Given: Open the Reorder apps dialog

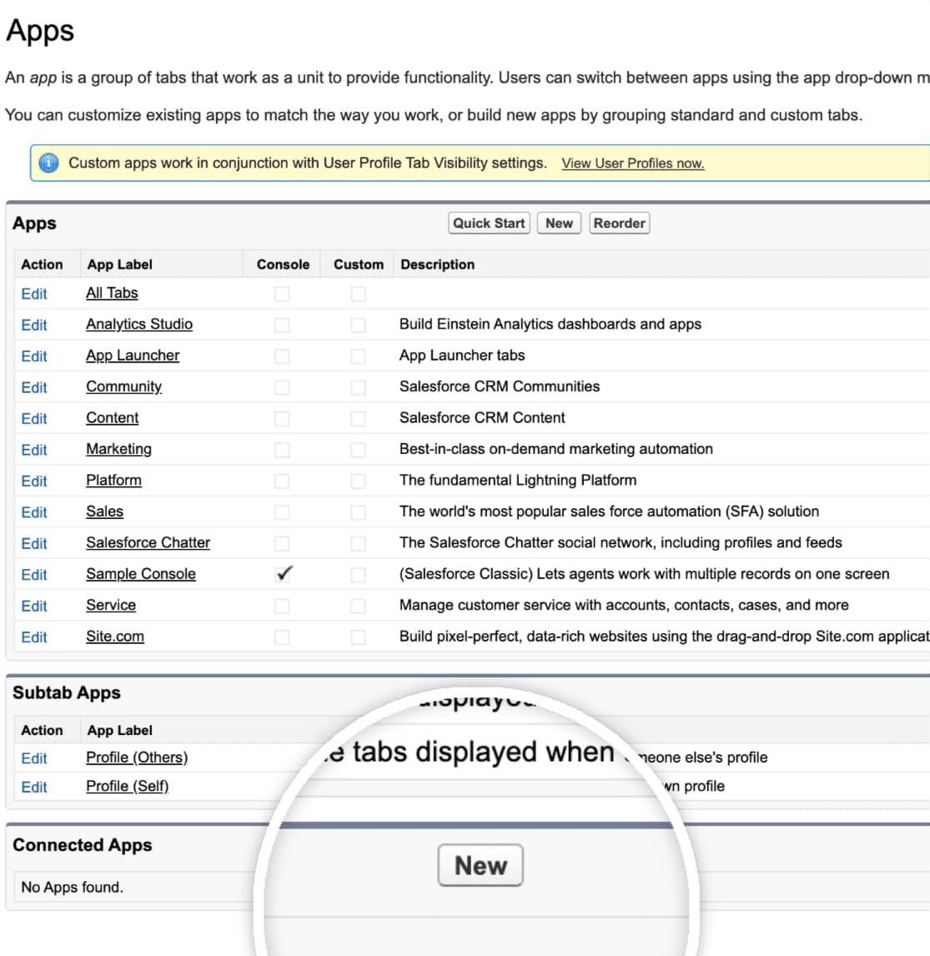Looking at the screenshot, I should pyautogui.click(x=619, y=223).
